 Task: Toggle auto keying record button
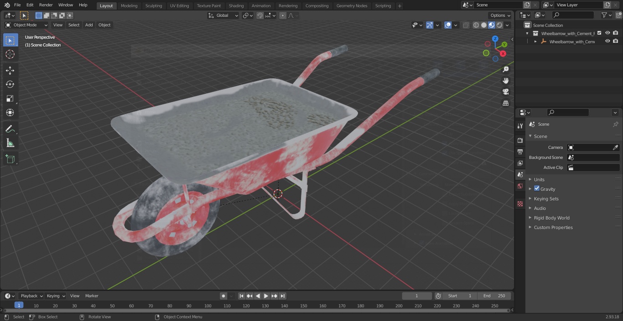(223, 296)
